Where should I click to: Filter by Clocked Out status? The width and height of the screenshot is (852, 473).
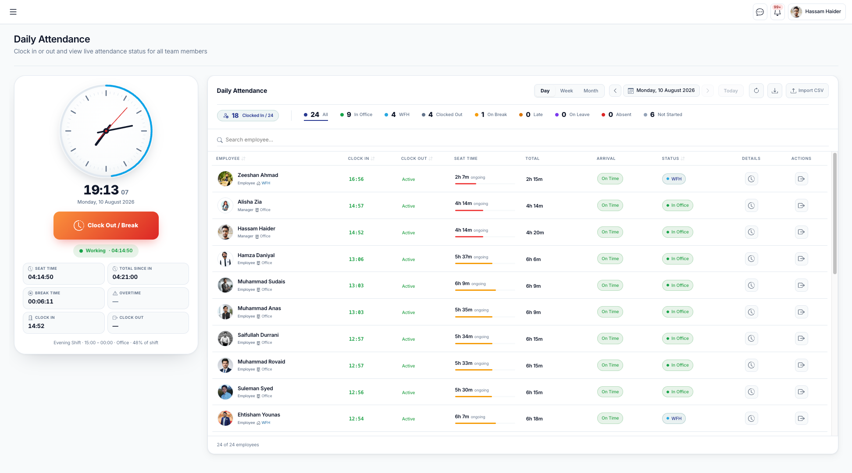(442, 115)
